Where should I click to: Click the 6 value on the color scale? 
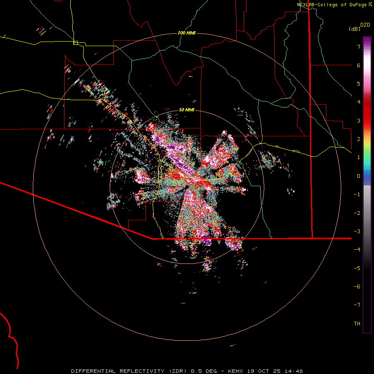(x=359, y=65)
